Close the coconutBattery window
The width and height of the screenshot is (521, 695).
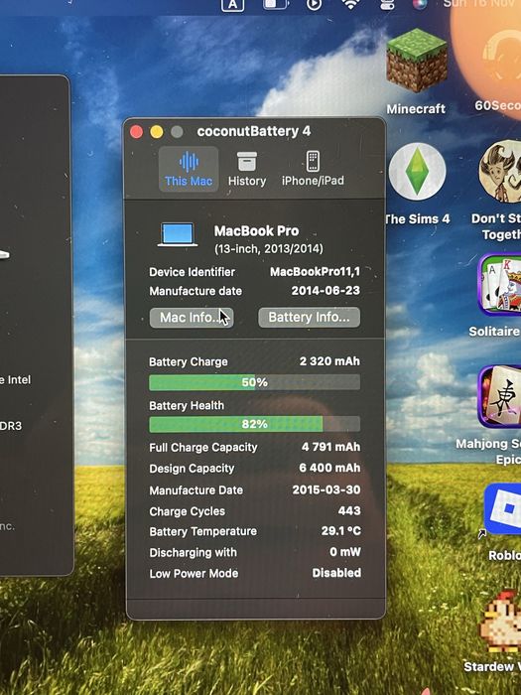pyautogui.click(x=137, y=132)
